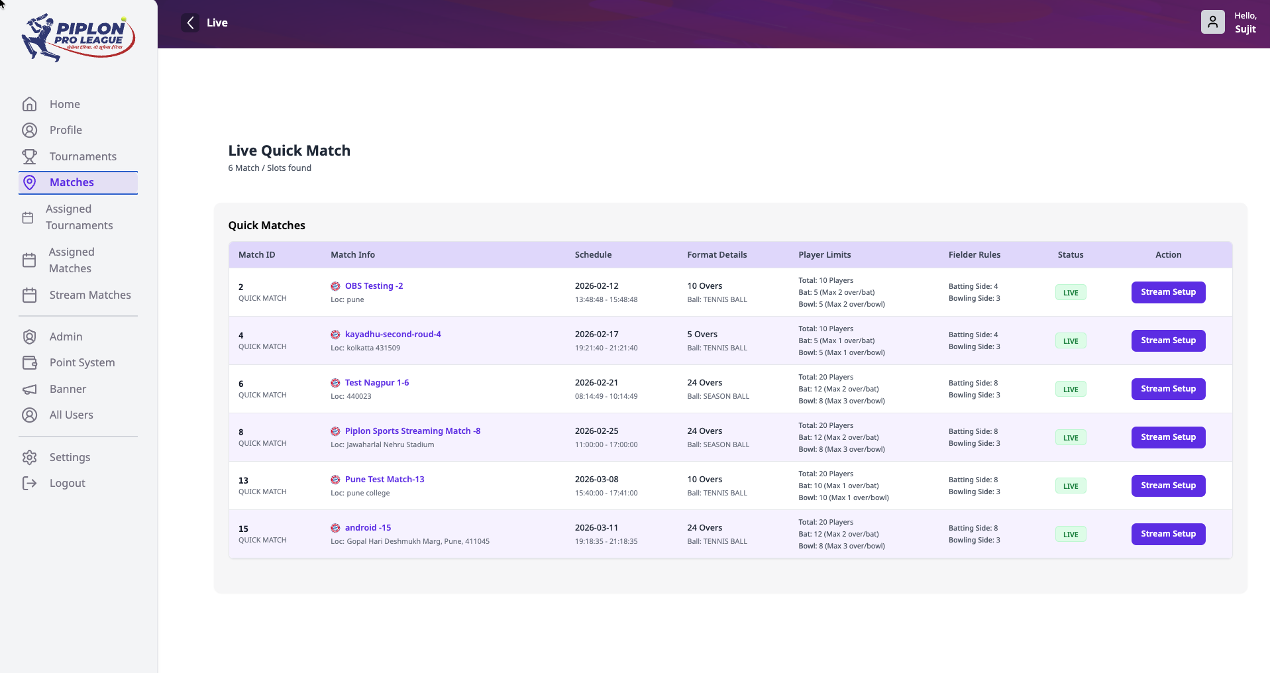This screenshot has height=673, width=1270.
Task: Open the android -15 match link
Action: coord(368,528)
